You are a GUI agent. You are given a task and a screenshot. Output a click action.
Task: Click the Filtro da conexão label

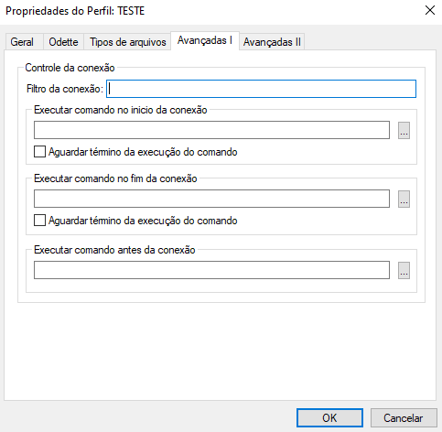65,89
